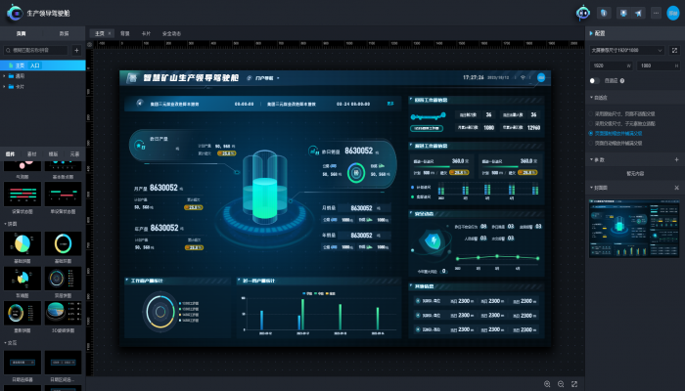Select the first adaptive radio option
Image resolution: width=685 pixels, height=391 pixels.
[592, 114]
